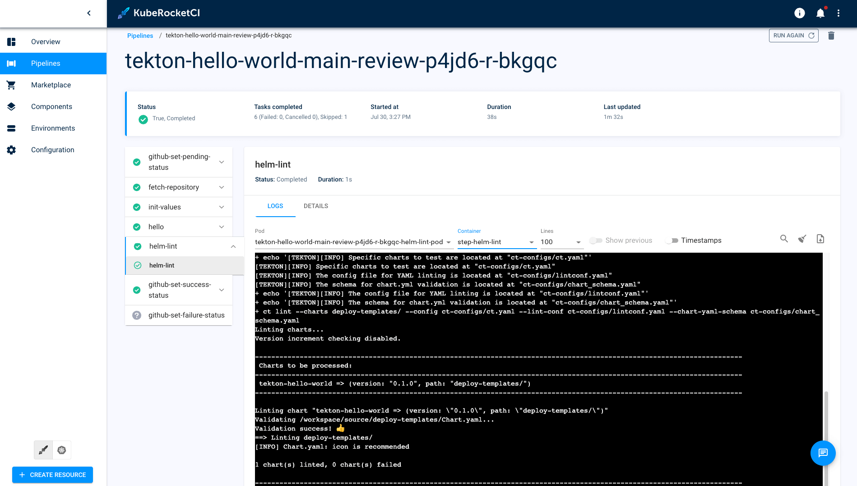Image resolution: width=857 pixels, height=486 pixels.
Task: Open the three-dot options menu
Action: click(838, 13)
